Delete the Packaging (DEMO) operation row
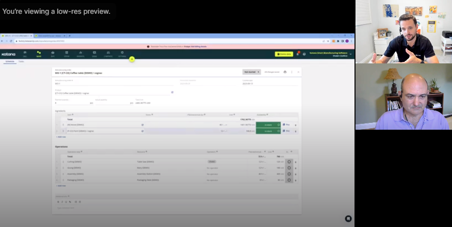 click(295, 180)
